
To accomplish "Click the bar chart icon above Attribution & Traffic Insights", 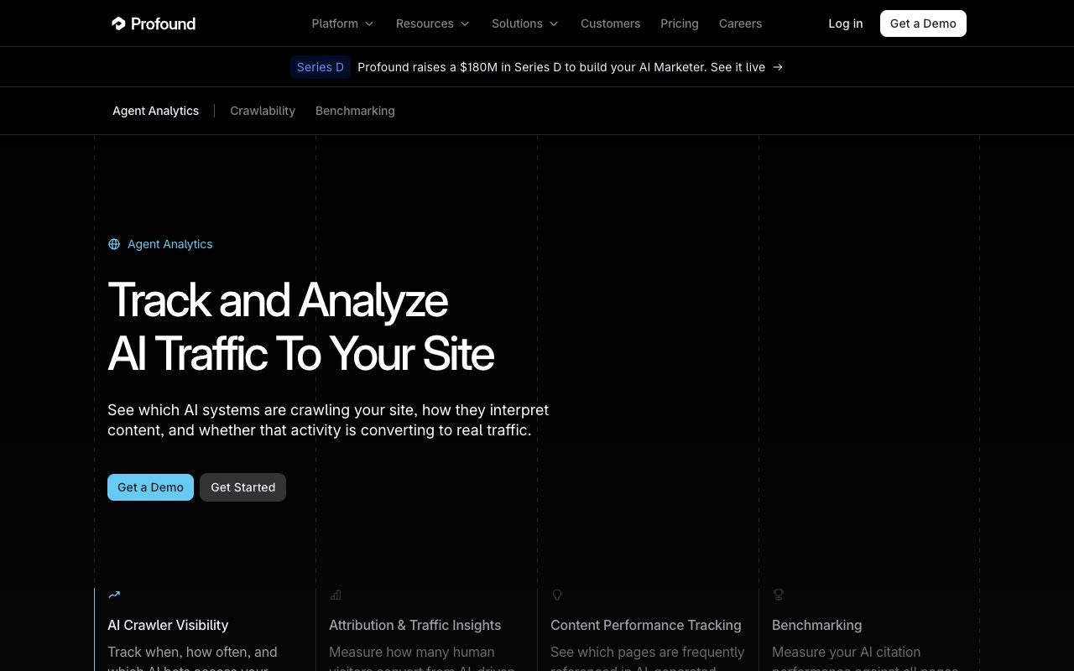I will (x=336, y=595).
